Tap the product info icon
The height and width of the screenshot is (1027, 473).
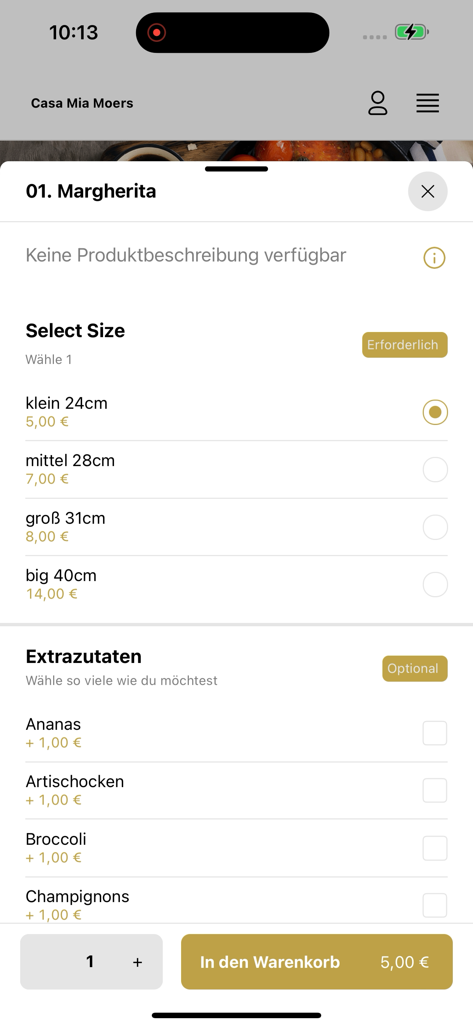point(434,257)
